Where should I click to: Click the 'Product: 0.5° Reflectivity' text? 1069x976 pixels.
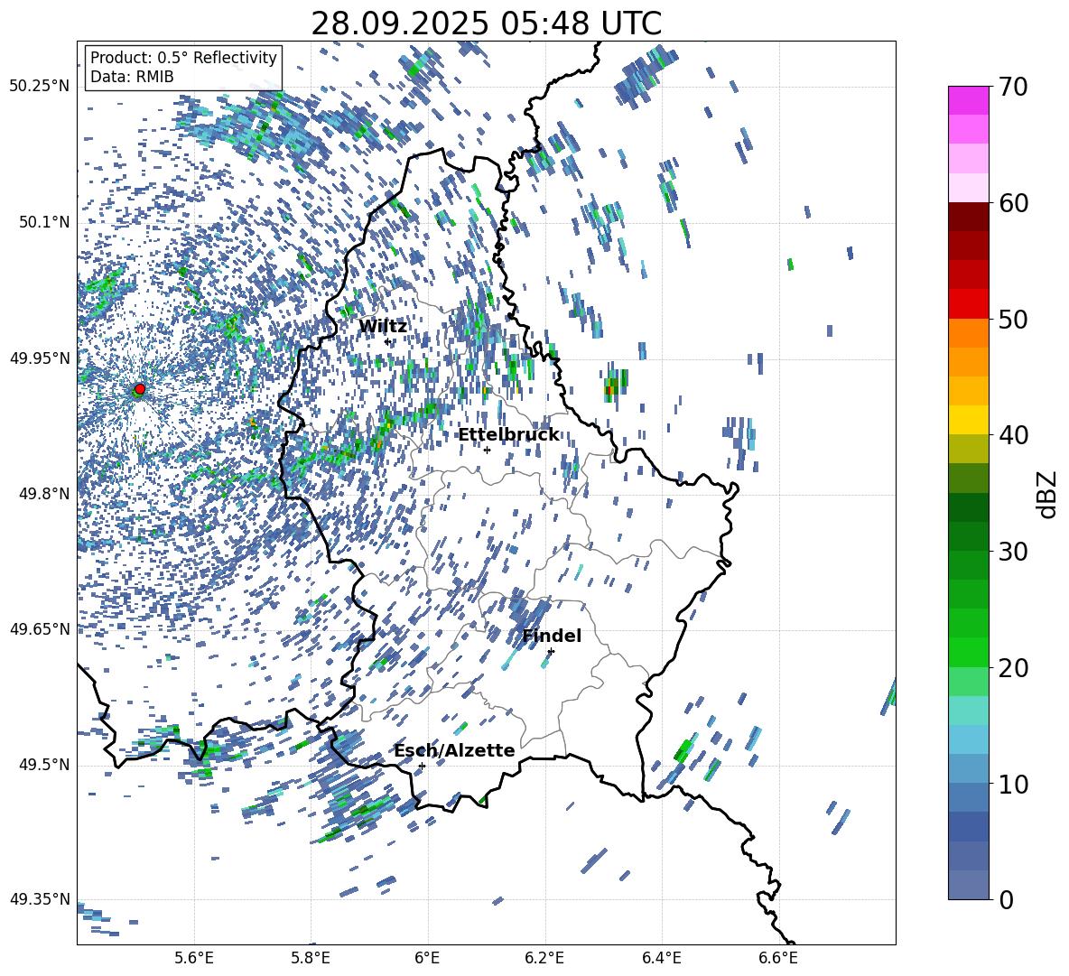[183, 58]
